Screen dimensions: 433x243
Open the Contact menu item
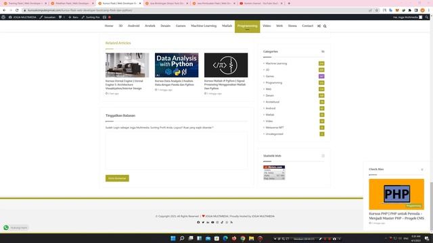[x=307, y=26]
